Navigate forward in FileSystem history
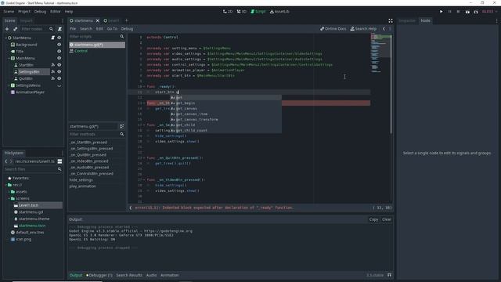This screenshot has height=282, width=501. [11, 161]
